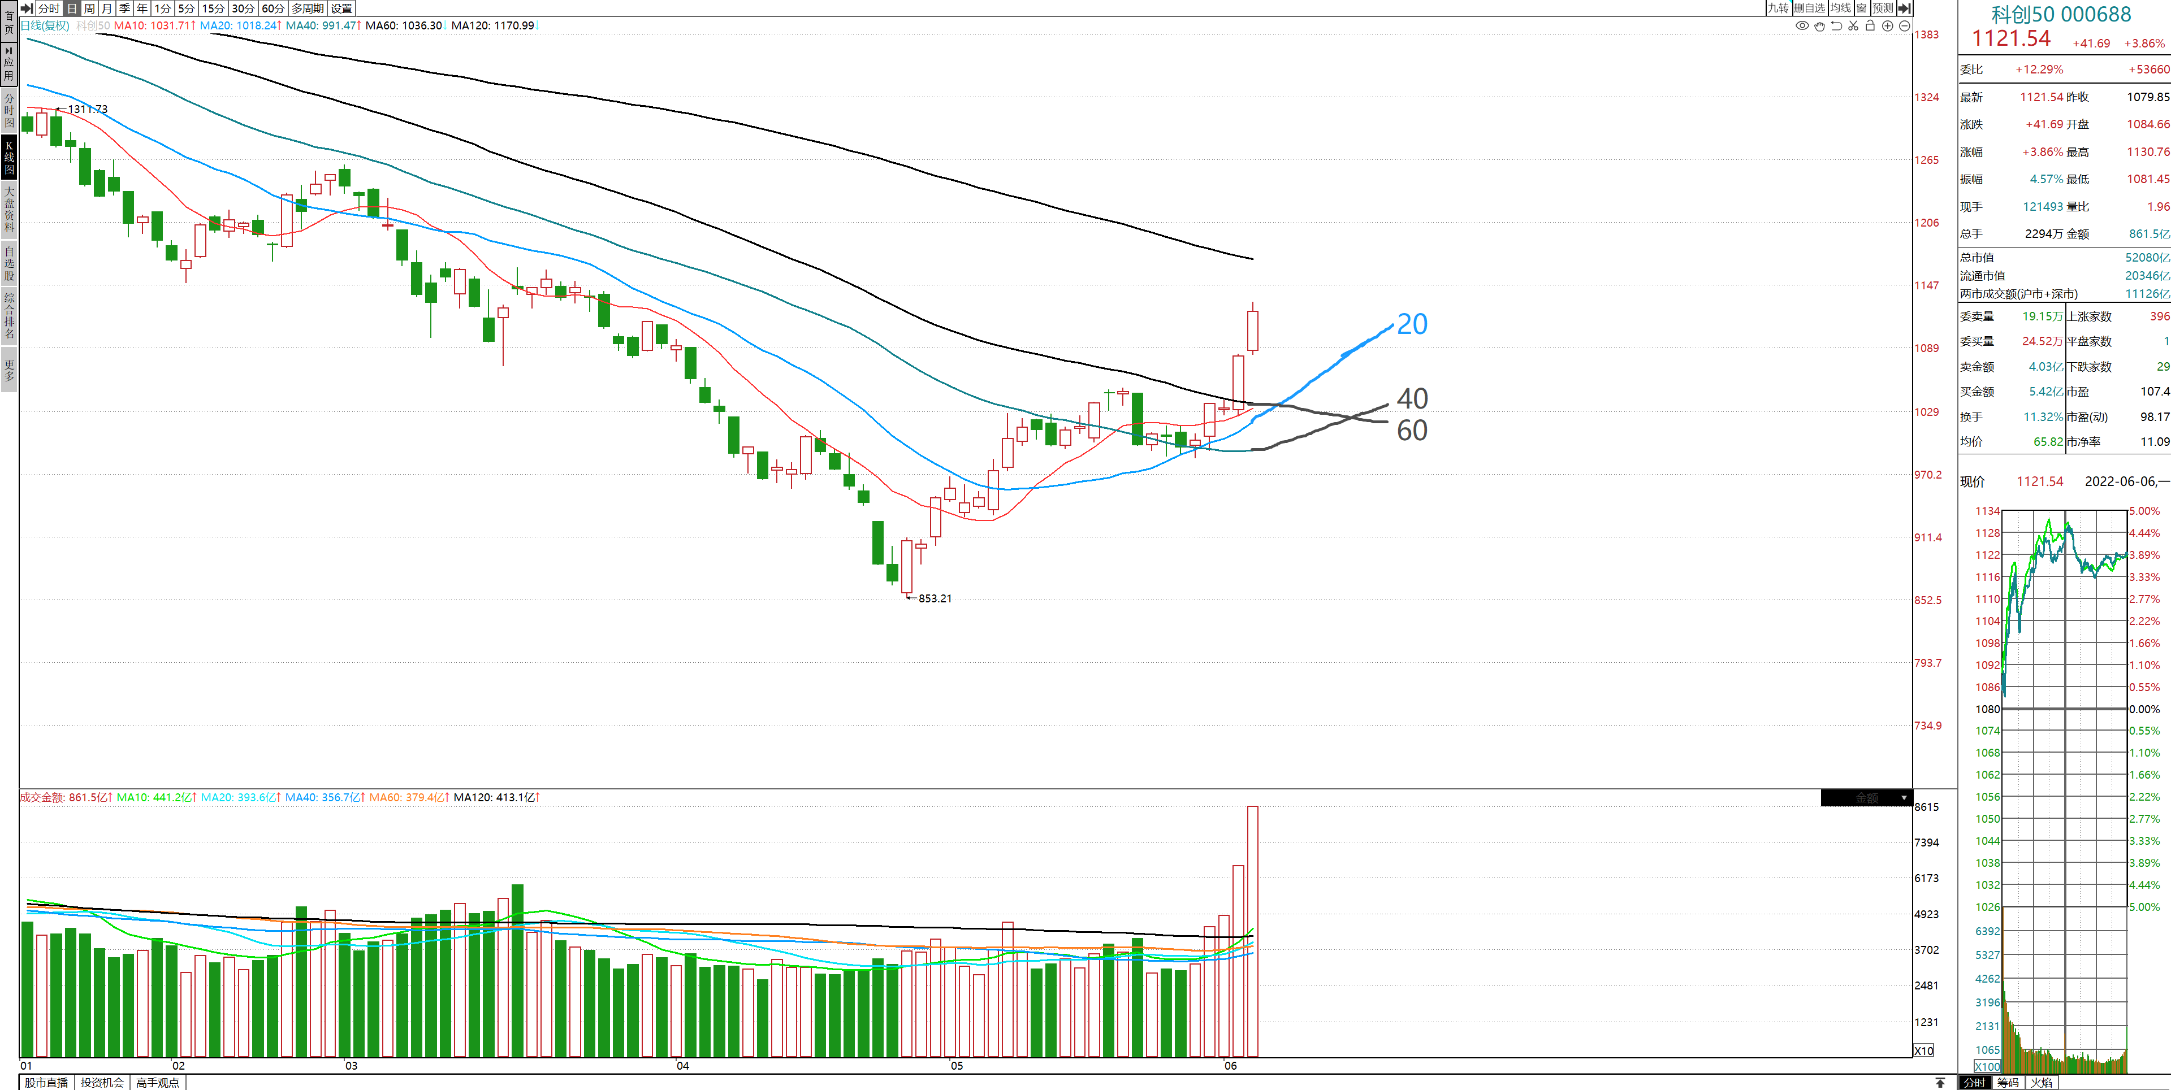Click the 设置 settings button
The image size is (2171, 1090).
click(341, 7)
